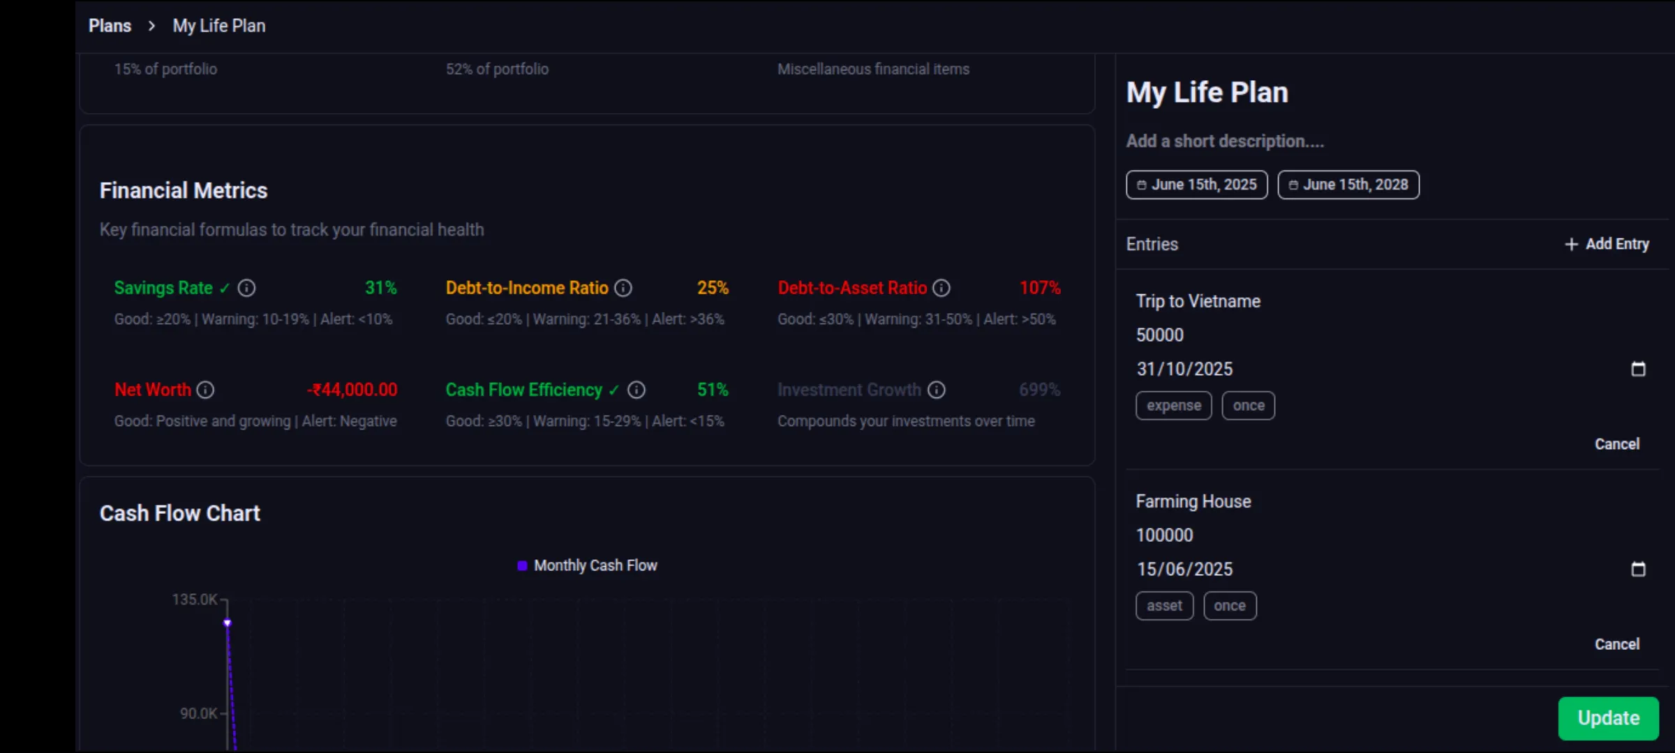Click the Debt-to-Asset Ratio 107% value
The height and width of the screenshot is (753, 1675).
(1040, 288)
